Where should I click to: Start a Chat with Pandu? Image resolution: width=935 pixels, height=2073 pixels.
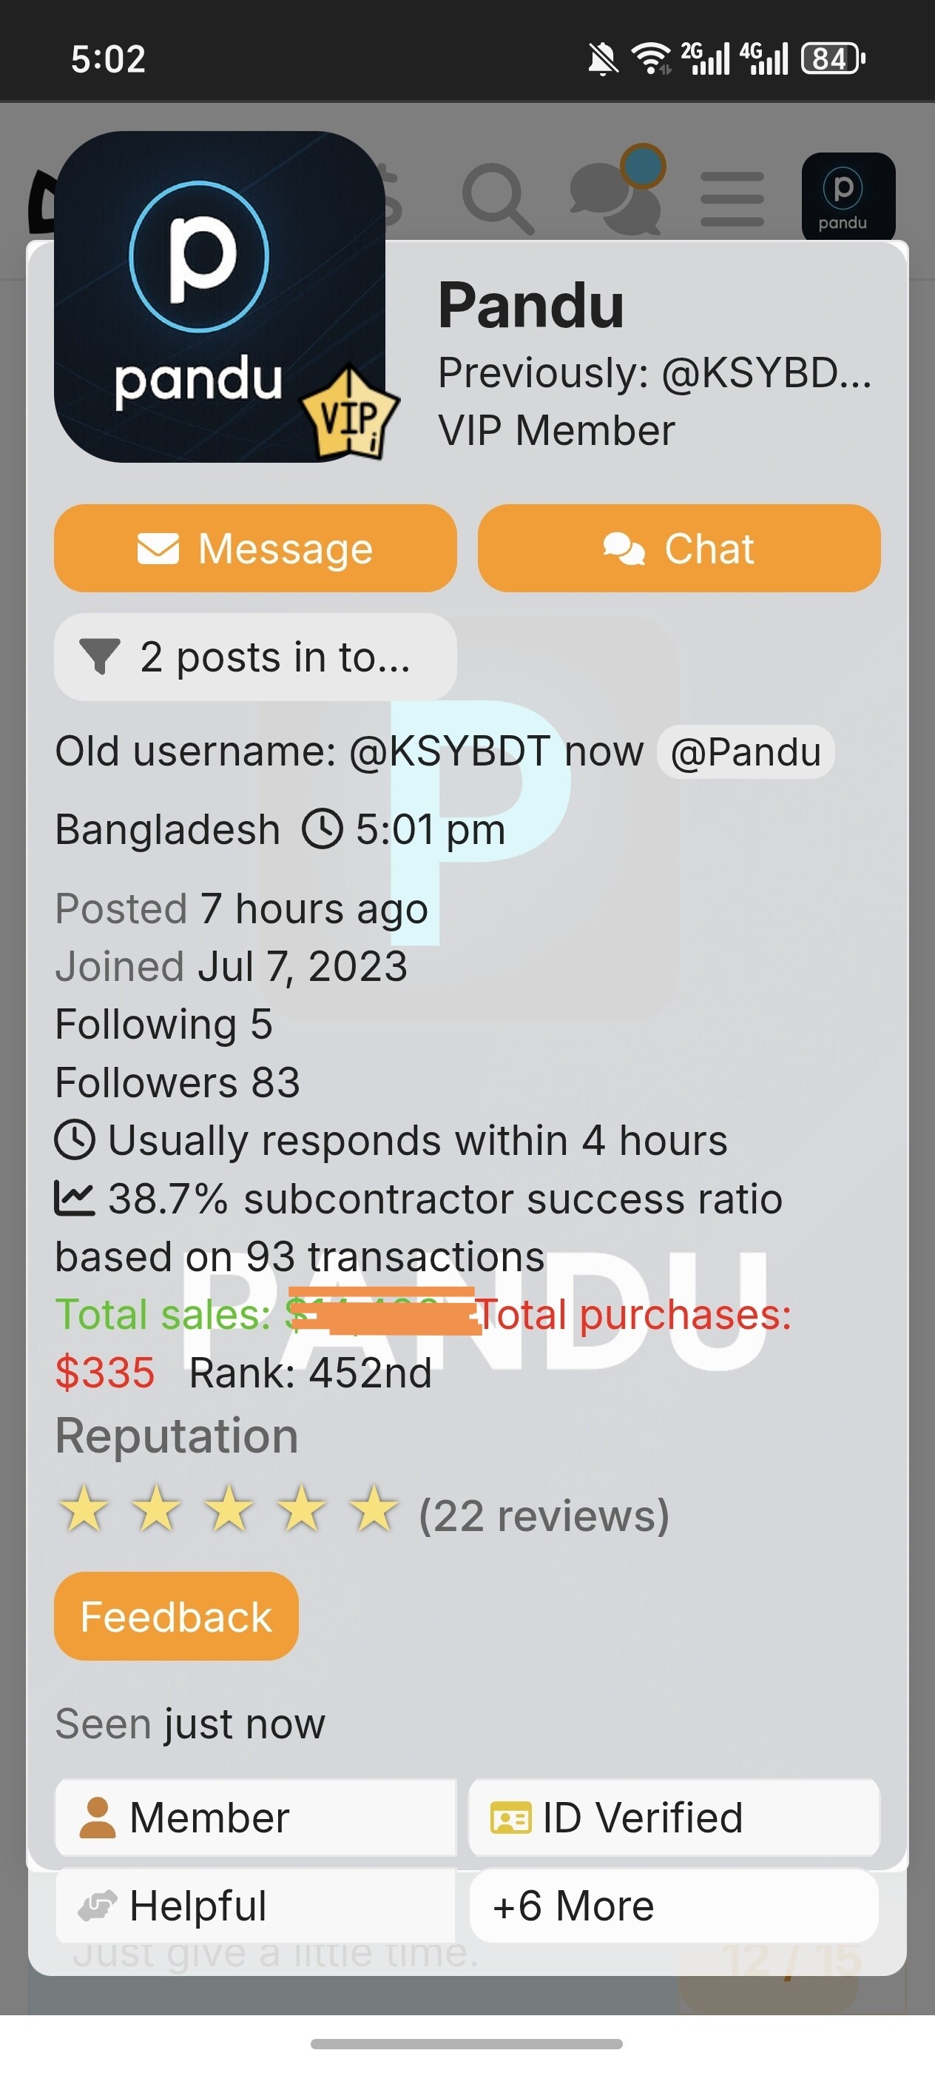point(678,549)
